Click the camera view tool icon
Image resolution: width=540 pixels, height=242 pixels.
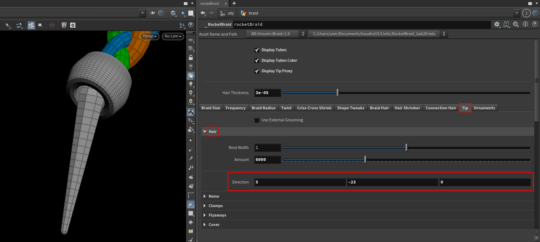[19, 25]
